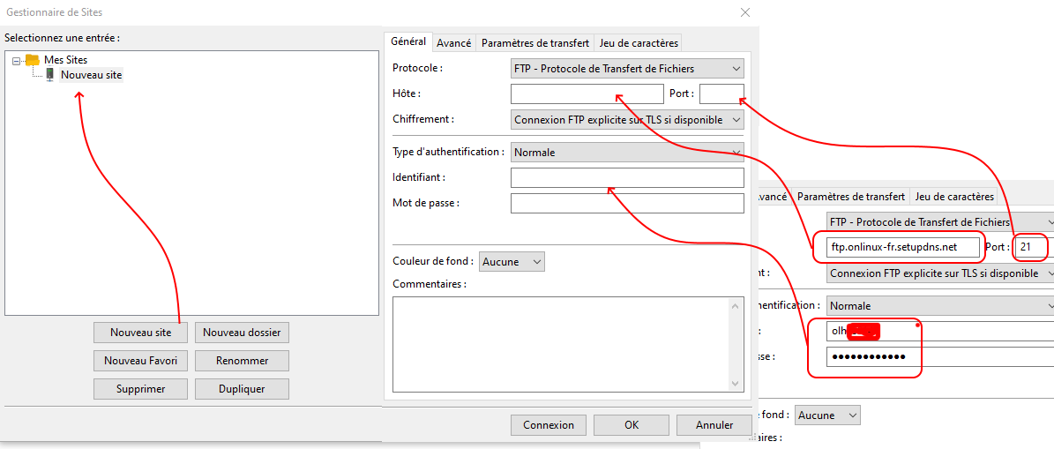Click the Nouveau site button
The width and height of the screenshot is (1054, 449).
click(x=140, y=332)
